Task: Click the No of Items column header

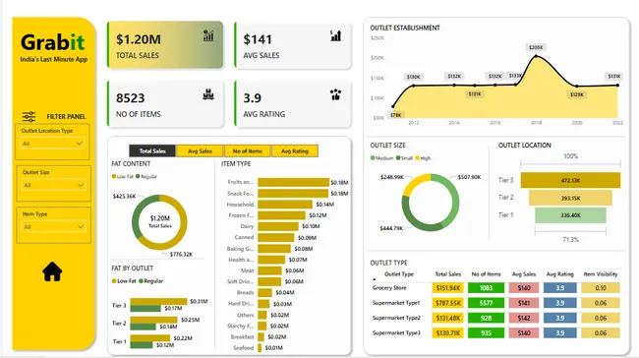Action: (x=486, y=274)
